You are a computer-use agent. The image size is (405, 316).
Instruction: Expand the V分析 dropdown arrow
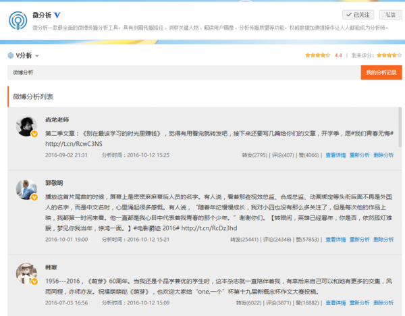[x=37, y=56]
